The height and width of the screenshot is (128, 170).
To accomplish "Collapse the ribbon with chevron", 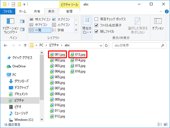I will click(161, 12).
